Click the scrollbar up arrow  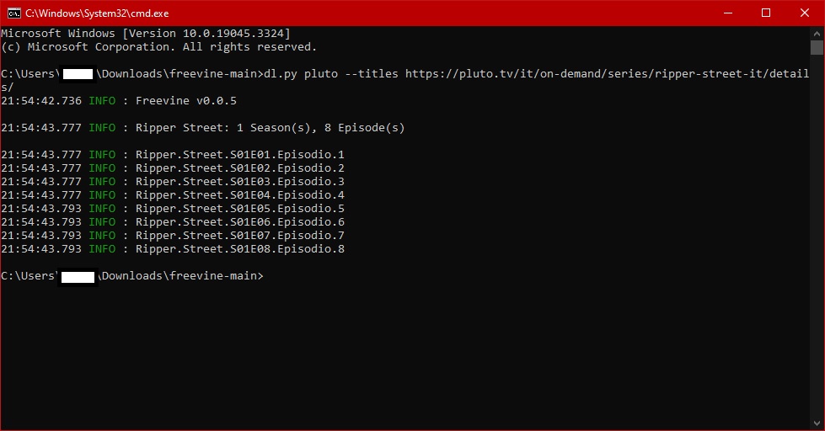(x=817, y=33)
